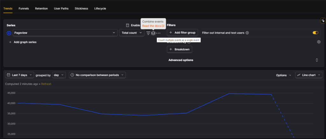The width and height of the screenshot is (326, 139).
Task: Click Refresh to recompute the insight
Action: 46,84
